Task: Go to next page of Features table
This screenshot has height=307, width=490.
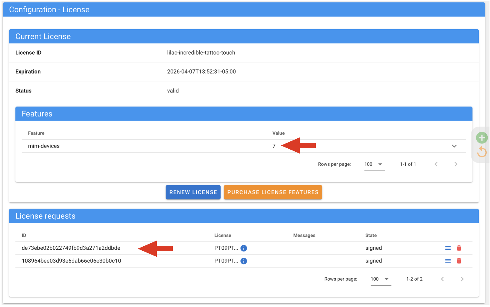Action: [x=456, y=164]
